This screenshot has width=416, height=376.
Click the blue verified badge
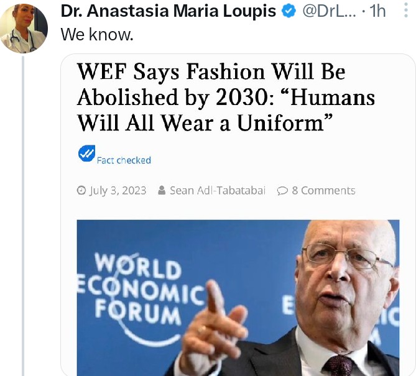pos(289,11)
